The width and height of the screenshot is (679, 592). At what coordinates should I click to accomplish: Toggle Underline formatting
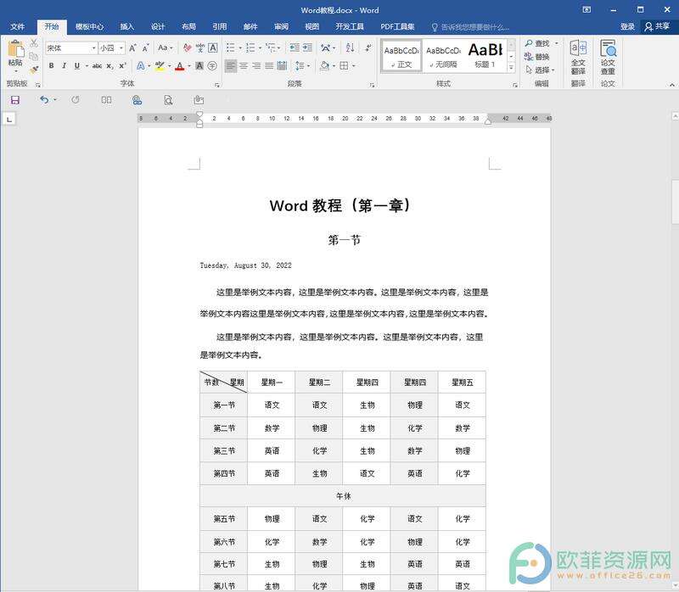[76, 66]
